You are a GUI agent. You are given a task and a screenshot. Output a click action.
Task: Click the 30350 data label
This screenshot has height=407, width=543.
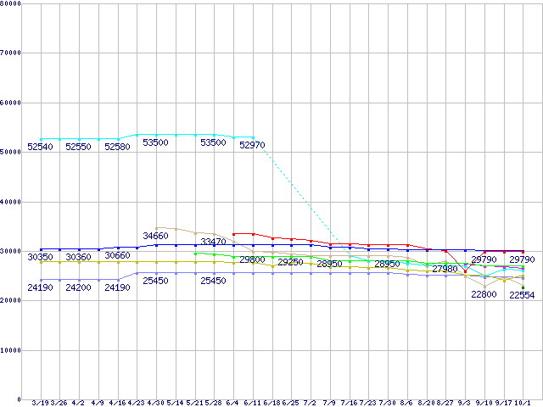[41, 257]
